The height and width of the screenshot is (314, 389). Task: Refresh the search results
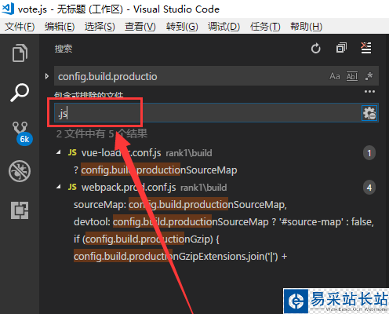tap(316, 49)
